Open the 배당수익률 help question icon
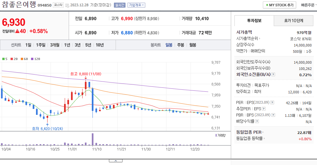317x165 pixels. pos(257,121)
